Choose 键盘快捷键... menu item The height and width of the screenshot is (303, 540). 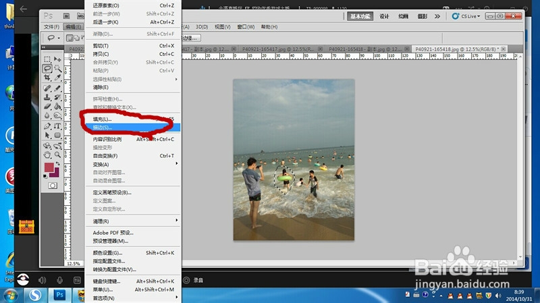click(133, 281)
